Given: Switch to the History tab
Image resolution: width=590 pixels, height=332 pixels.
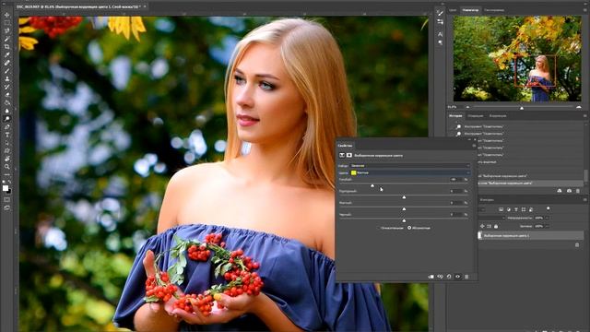Looking at the screenshot, I should pos(455,116).
